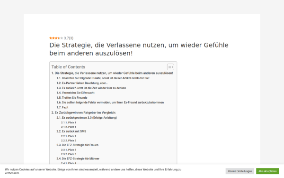Open '2.4. Die EFZ-Strategie für Männer' link
This screenshot has width=284, height=178.
pos(78,159)
